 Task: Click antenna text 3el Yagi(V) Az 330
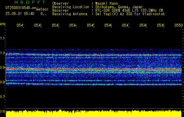point(130,14)
